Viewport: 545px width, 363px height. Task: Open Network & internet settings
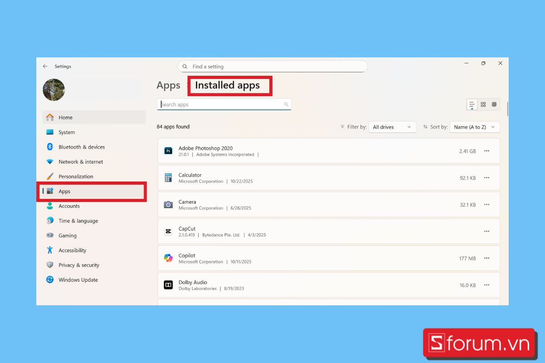pyautogui.click(x=94, y=162)
